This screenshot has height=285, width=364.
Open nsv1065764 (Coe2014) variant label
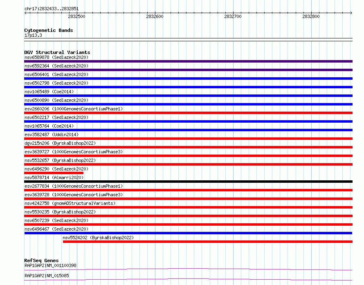coord(49,126)
